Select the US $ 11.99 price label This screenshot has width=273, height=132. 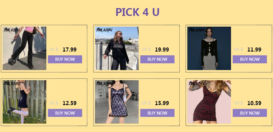click(248, 49)
